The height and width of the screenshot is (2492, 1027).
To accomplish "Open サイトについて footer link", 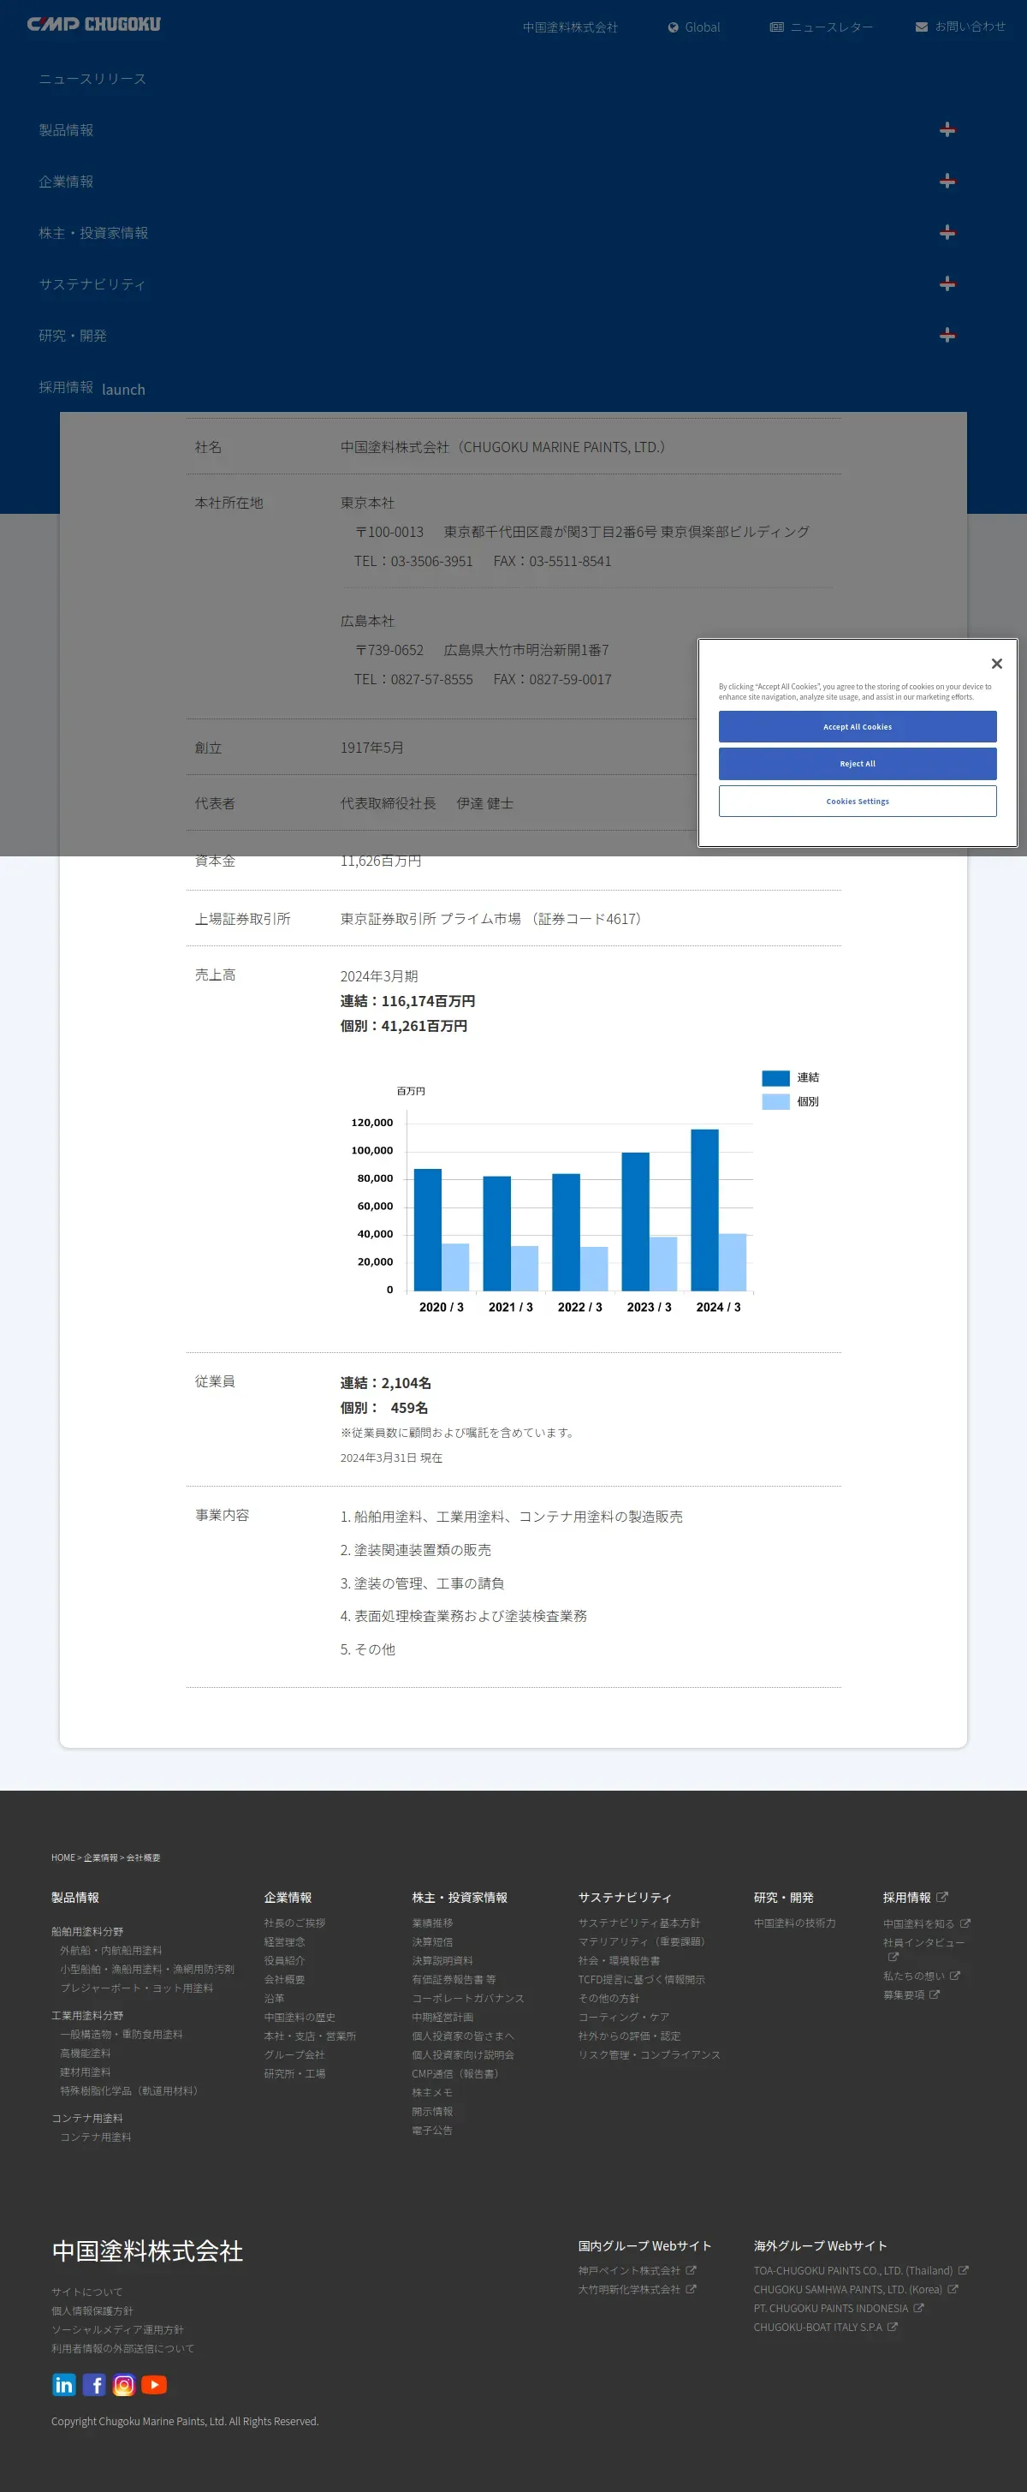I will 87,2292.
